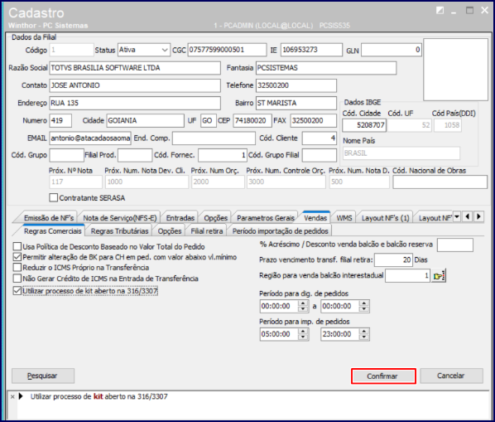Image resolution: width=495 pixels, height=422 pixels.
Task: Click the CEP input field
Action: pyautogui.click(x=252, y=121)
